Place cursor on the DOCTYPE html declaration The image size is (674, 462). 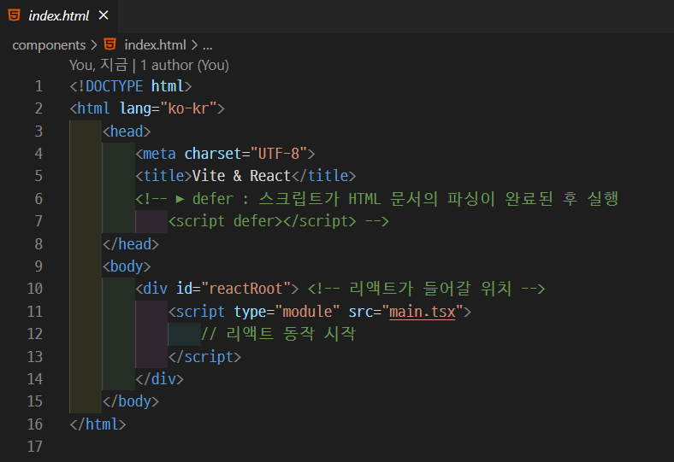pos(131,86)
